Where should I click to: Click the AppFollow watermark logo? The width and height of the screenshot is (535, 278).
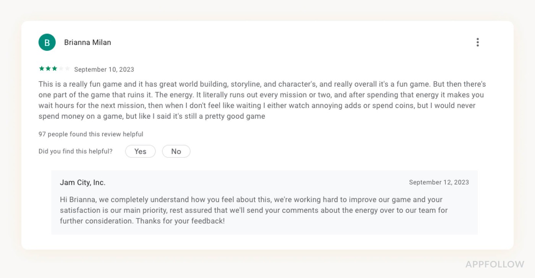point(494,264)
